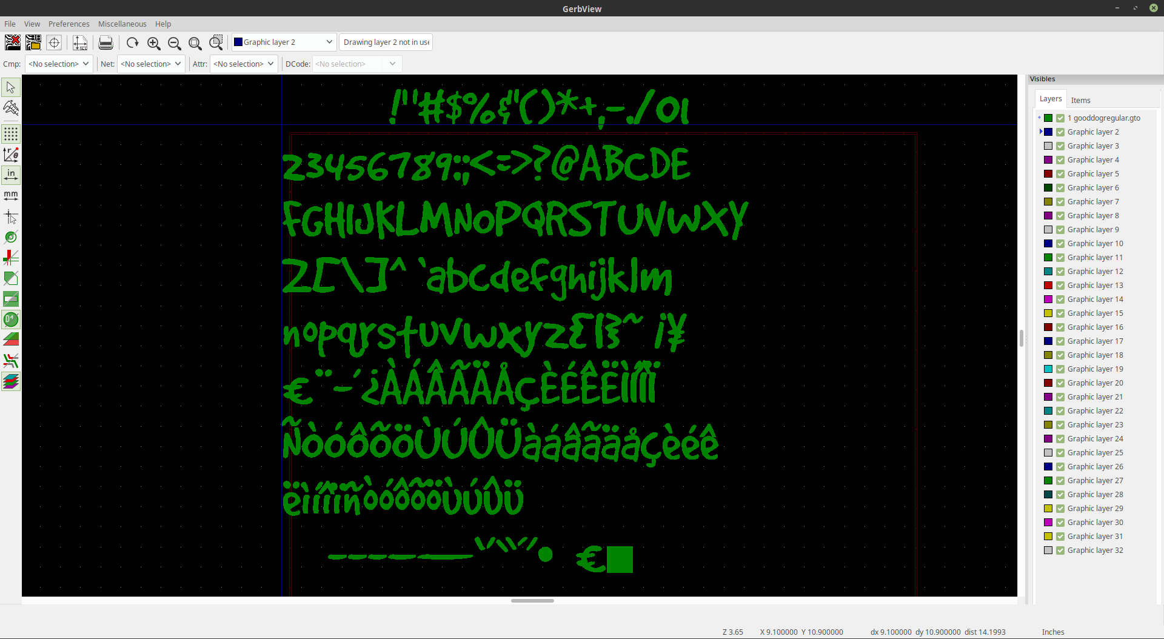Open the Cmp selection dropdown
1164x639 pixels.
point(59,64)
